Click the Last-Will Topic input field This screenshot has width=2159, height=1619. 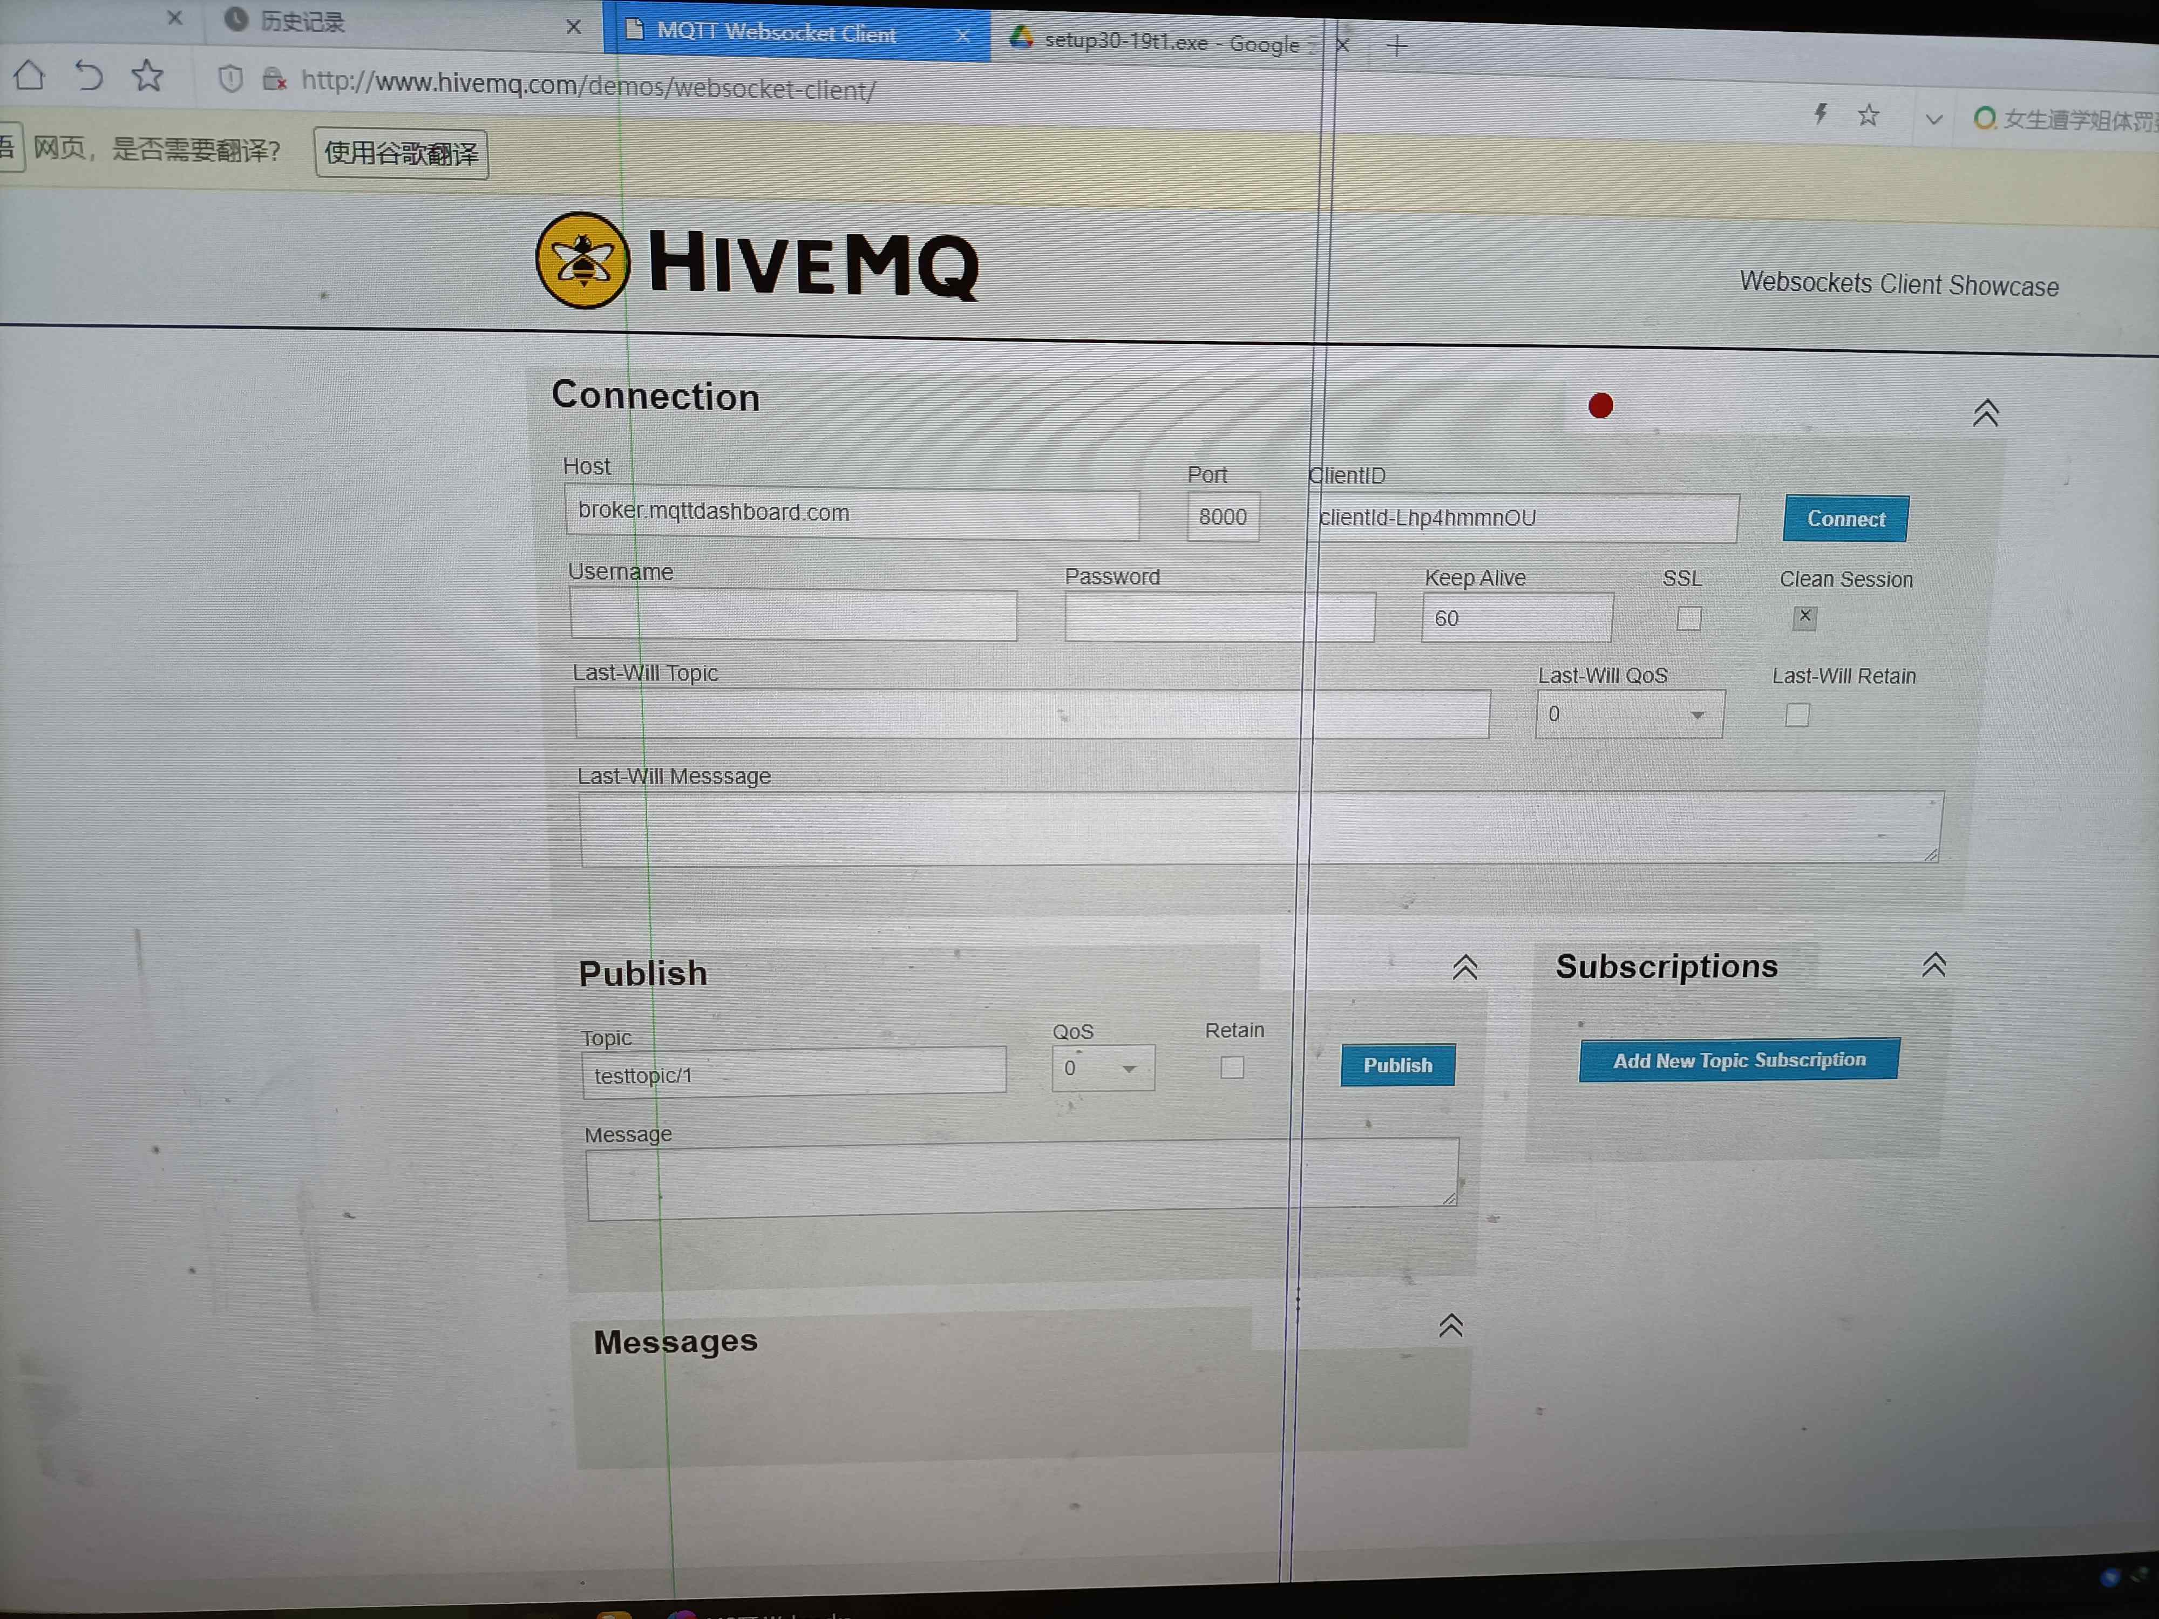(1031, 715)
